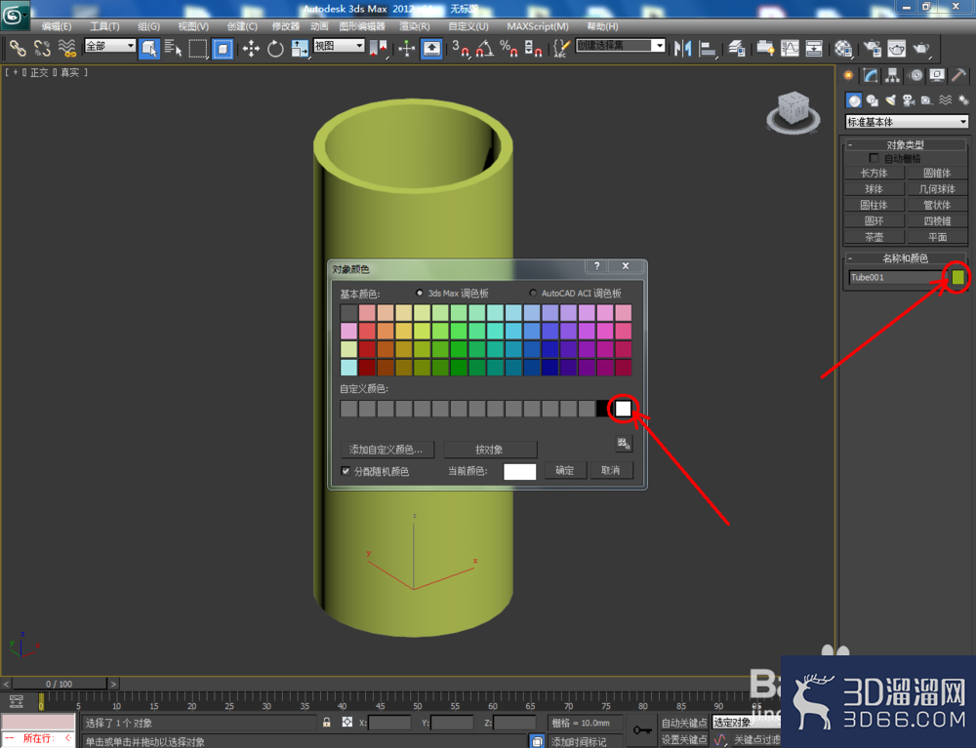Create a 管状体 tube primitive
Image resolution: width=976 pixels, height=748 pixels.
pyautogui.click(x=937, y=205)
